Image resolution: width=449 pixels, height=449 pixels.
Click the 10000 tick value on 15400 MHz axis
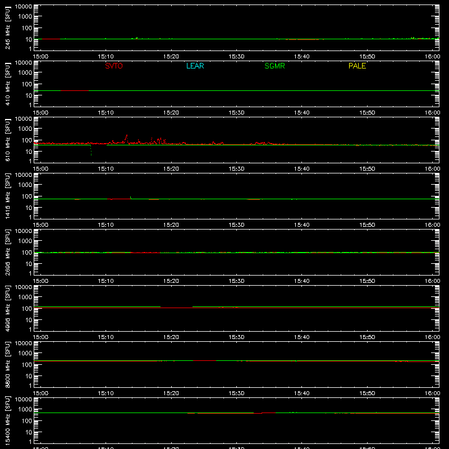(x=24, y=400)
